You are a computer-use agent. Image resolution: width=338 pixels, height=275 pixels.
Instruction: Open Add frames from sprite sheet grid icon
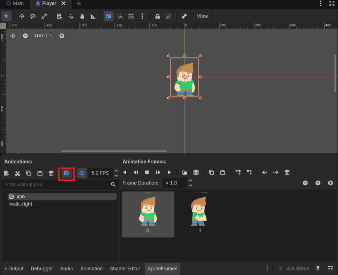point(196,173)
